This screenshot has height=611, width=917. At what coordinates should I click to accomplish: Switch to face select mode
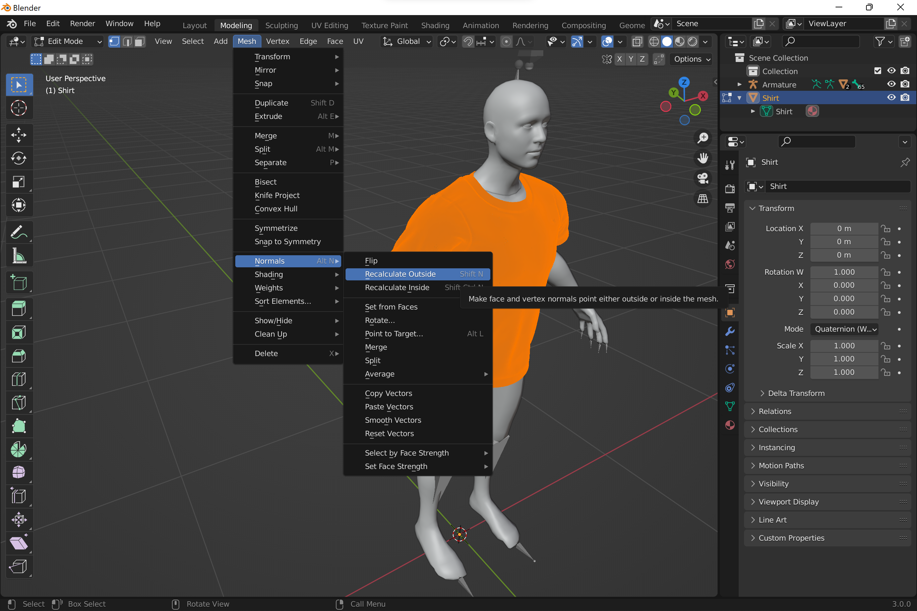point(139,41)
